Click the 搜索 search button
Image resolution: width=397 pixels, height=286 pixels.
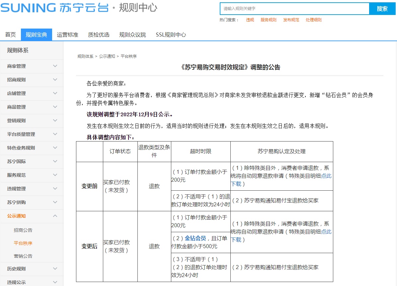(x=382, y=9)
